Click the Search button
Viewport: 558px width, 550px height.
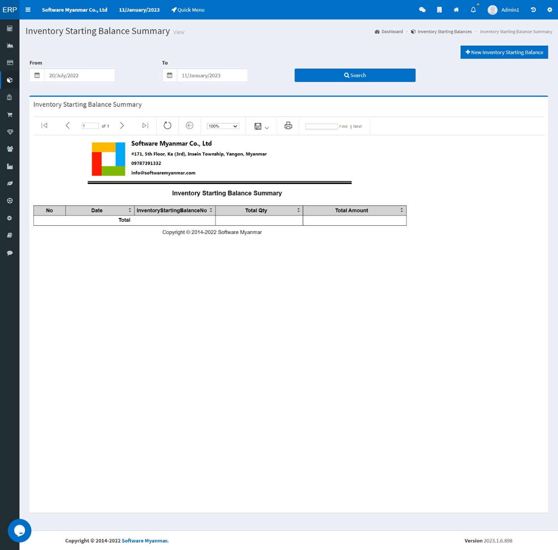click(x=355, y=75)
